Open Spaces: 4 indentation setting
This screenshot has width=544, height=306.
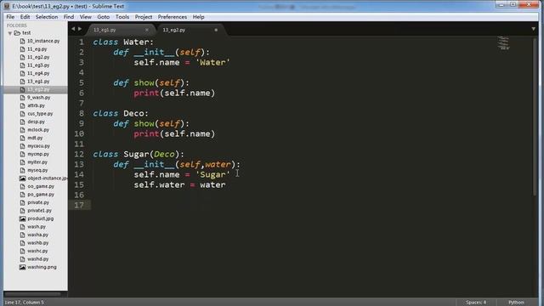coord(476,303)
